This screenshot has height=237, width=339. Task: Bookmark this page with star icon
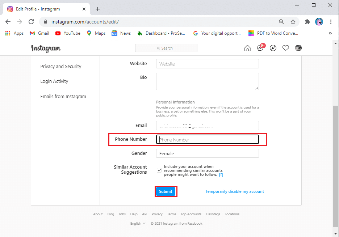coord(293,22)
